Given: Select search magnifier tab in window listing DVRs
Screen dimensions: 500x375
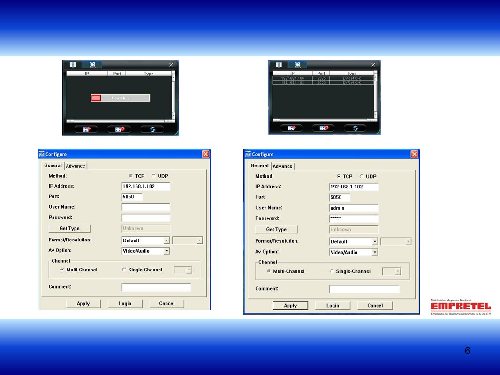Looking at the screenshot, I should pyautogui.click(x=297, y=65).
